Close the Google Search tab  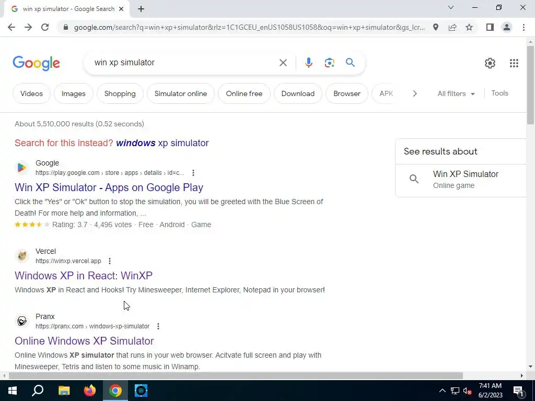(x=121, y=9)
